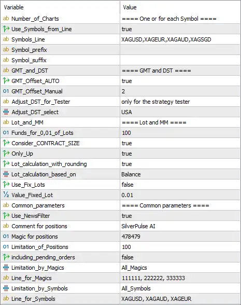Select the '==== One or for each Symbol ====' value
241x305 pixels.
coord(169,19)
